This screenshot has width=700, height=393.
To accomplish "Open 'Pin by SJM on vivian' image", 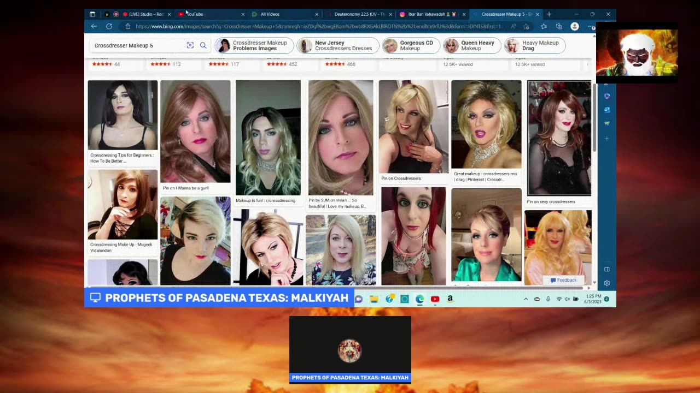I will (341, 138).
